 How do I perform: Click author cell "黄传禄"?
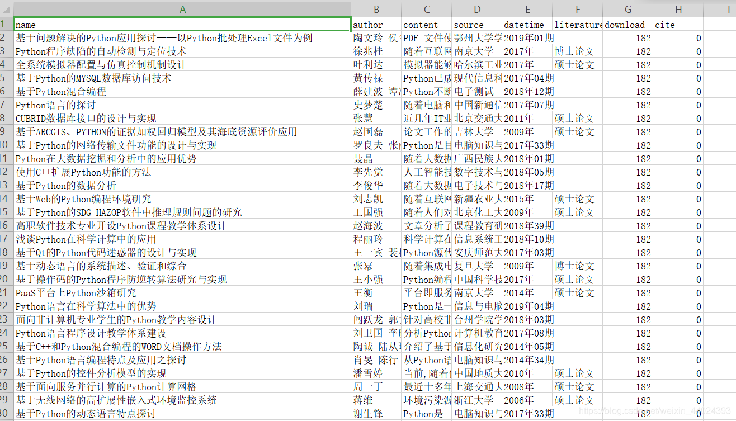coord(376,78)
